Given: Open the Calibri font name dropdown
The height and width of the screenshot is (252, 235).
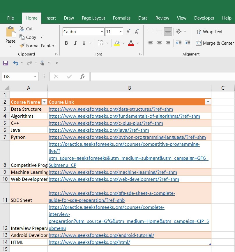Looking at the screenshot, I should 102,32.
